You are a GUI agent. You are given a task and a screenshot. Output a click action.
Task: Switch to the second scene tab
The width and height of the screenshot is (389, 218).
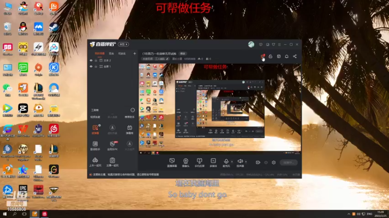tap(111, 53)
